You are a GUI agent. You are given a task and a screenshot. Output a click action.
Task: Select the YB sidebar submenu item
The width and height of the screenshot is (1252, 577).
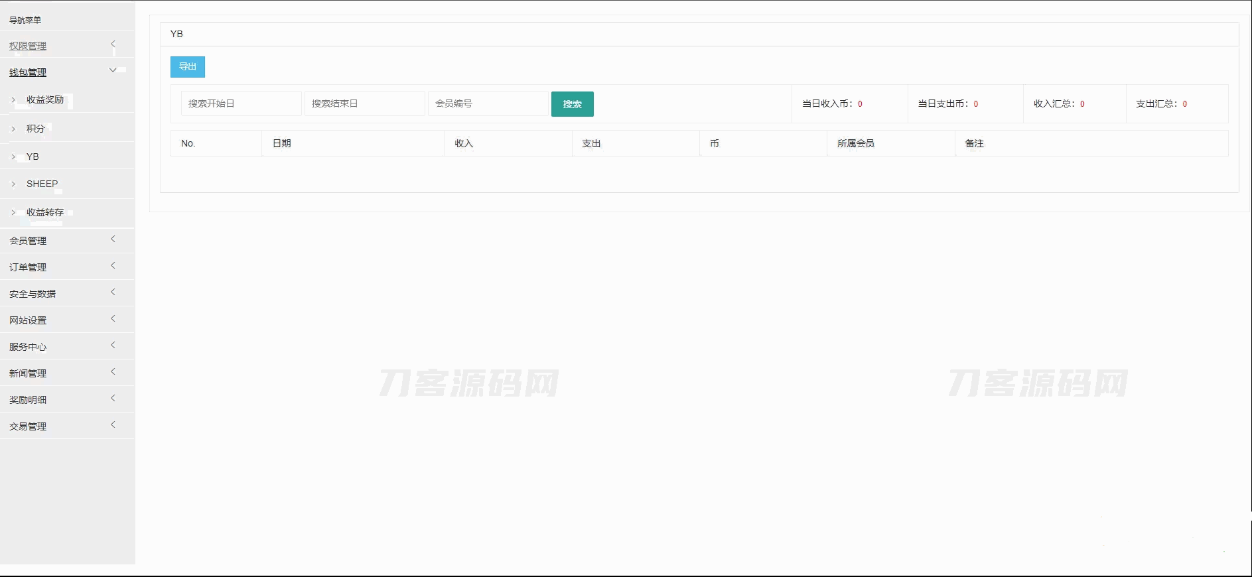pyautogui.click(x=33, y=157)
